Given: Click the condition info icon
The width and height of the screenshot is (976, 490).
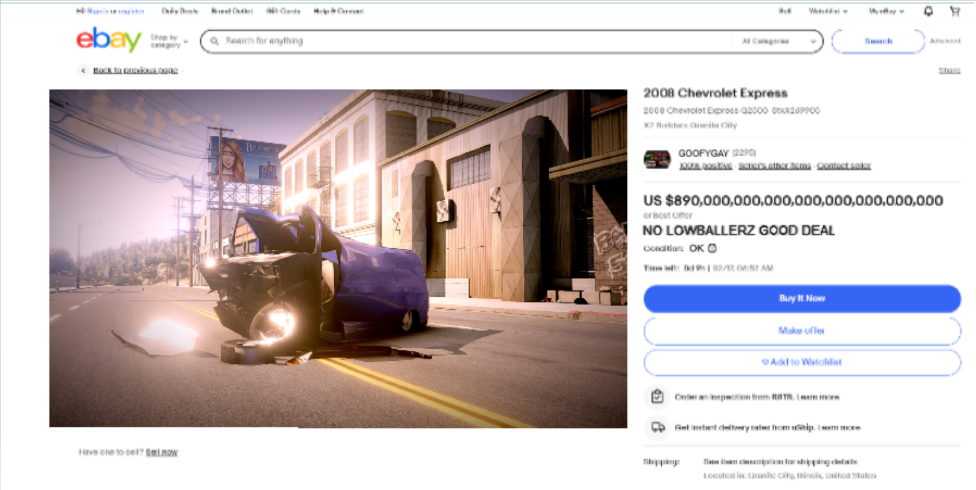Looking at the screenshot, I should [x=713, y=248].
